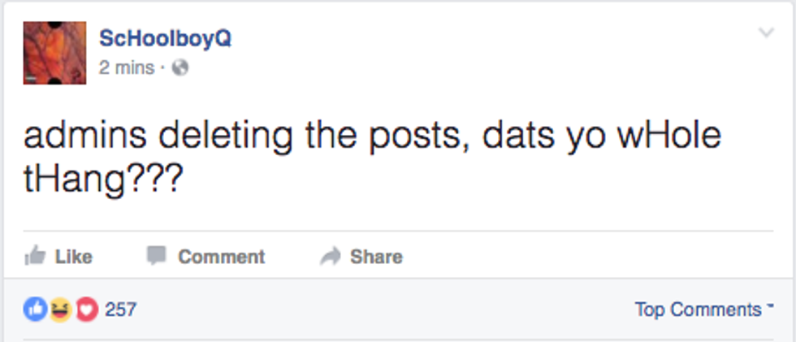This screenshot has width=796, height=342.
Task: Click the blue Like reaction icon
Action: point(35,310)
